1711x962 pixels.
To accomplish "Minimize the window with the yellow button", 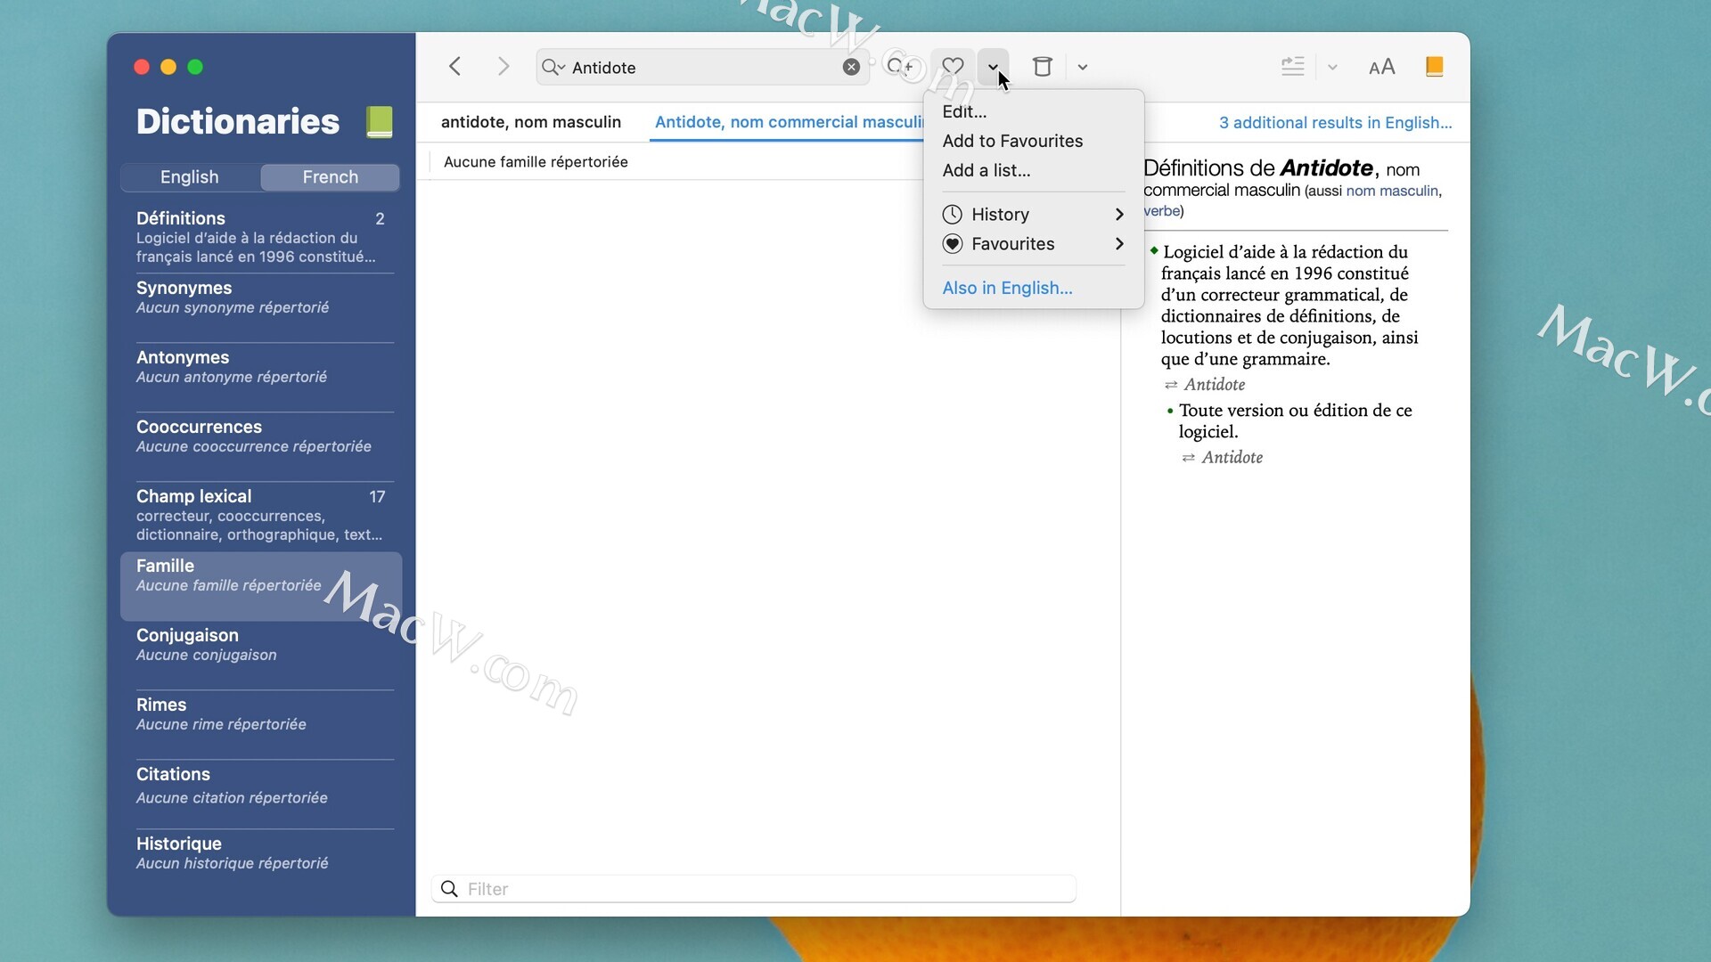I will [168, 67].
